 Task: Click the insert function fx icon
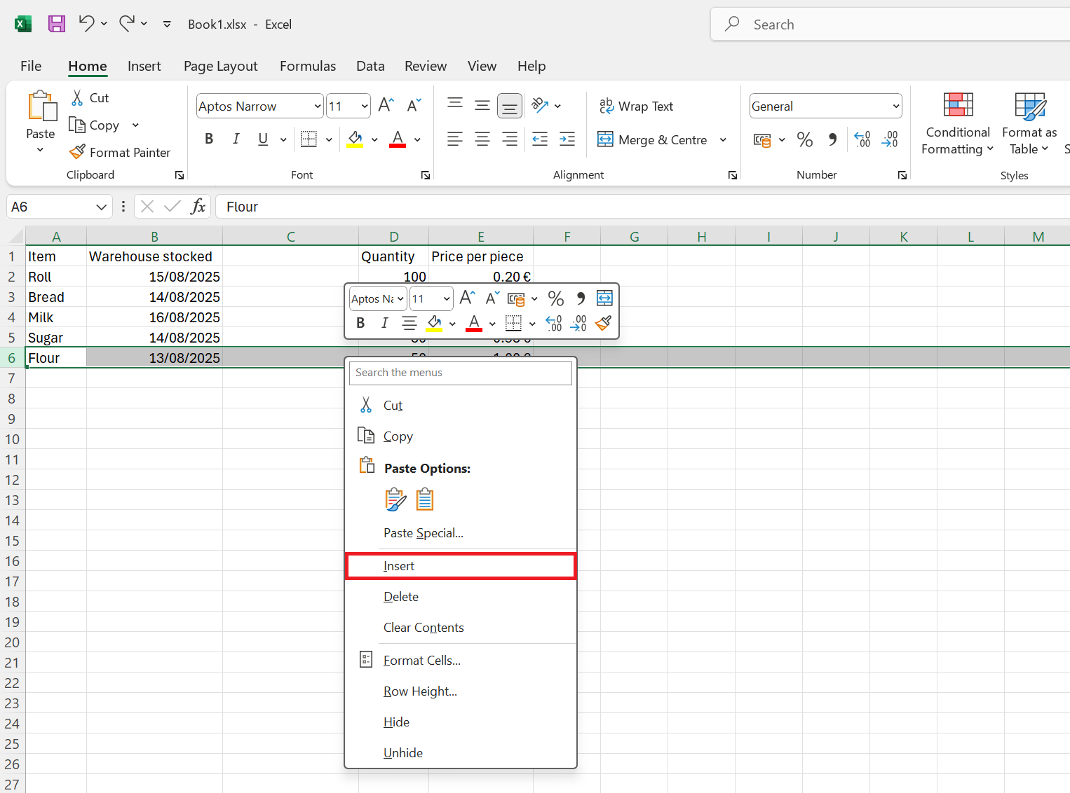tap(198, 207)
